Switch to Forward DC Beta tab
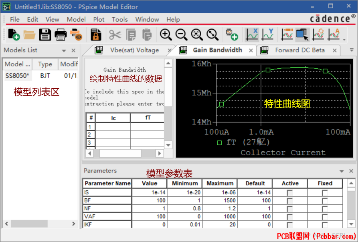 (x=300, y=50)
